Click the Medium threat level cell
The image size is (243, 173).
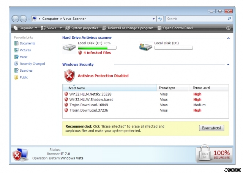(x=199, y=105)
